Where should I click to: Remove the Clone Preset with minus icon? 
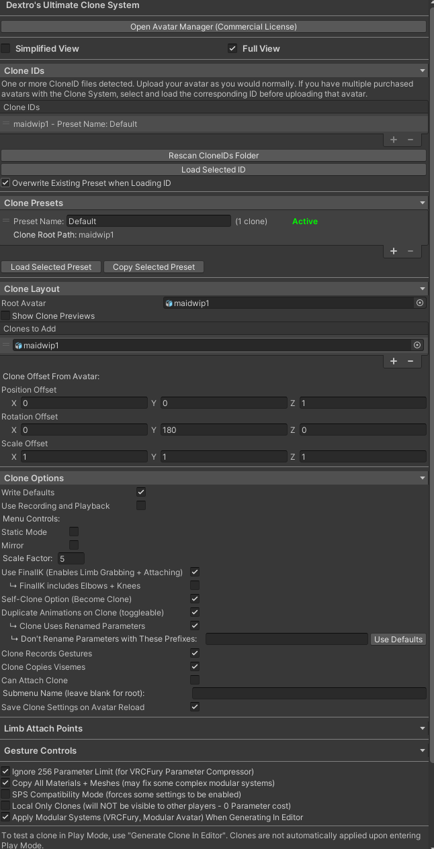pos(410,251)
